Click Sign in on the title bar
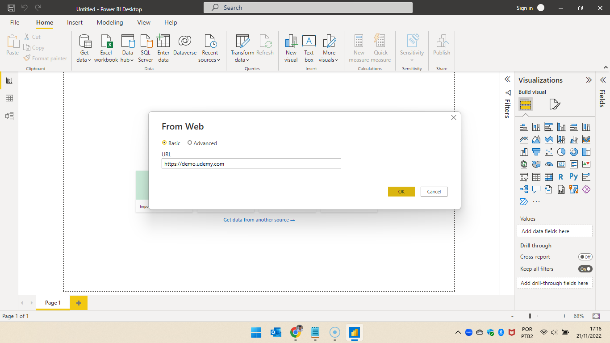The width and height of the screenshot is (610, 343). [x=524, y=8]
